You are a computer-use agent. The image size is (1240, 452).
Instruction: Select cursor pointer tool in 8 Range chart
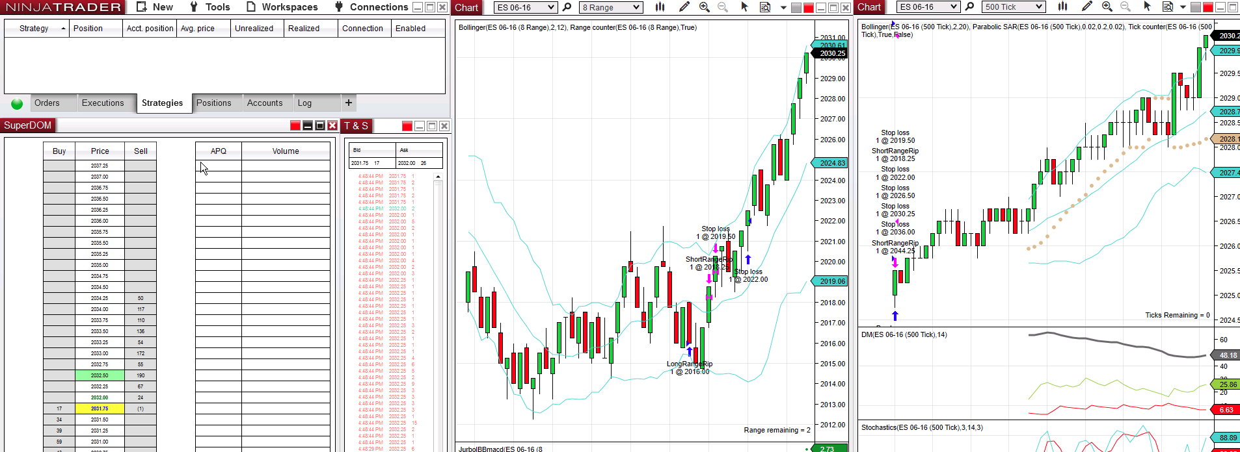tap(745, 7)
